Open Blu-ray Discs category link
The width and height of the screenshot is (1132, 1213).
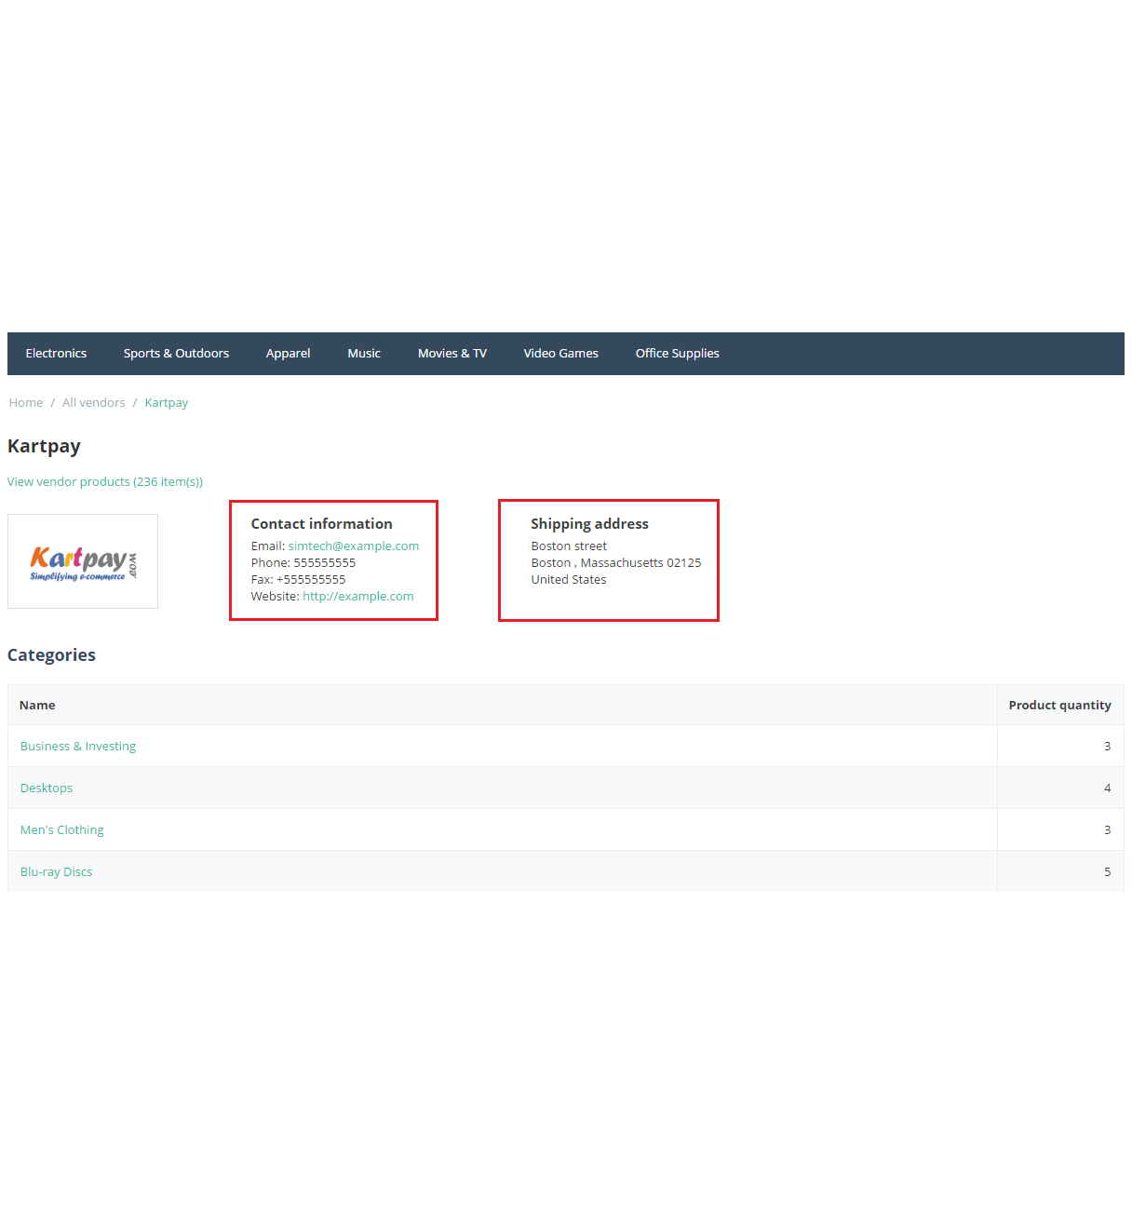click(x=56, y=872)
